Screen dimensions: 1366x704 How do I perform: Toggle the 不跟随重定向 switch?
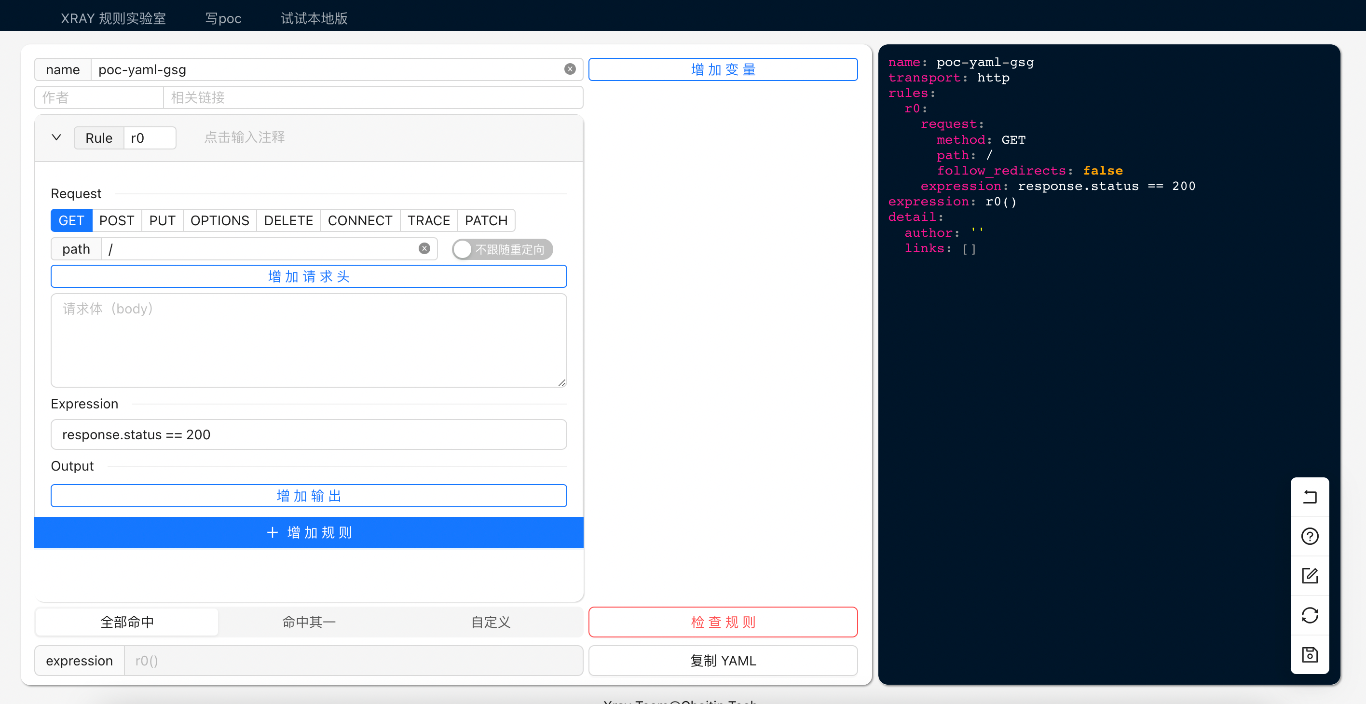(x=502, y=249)
